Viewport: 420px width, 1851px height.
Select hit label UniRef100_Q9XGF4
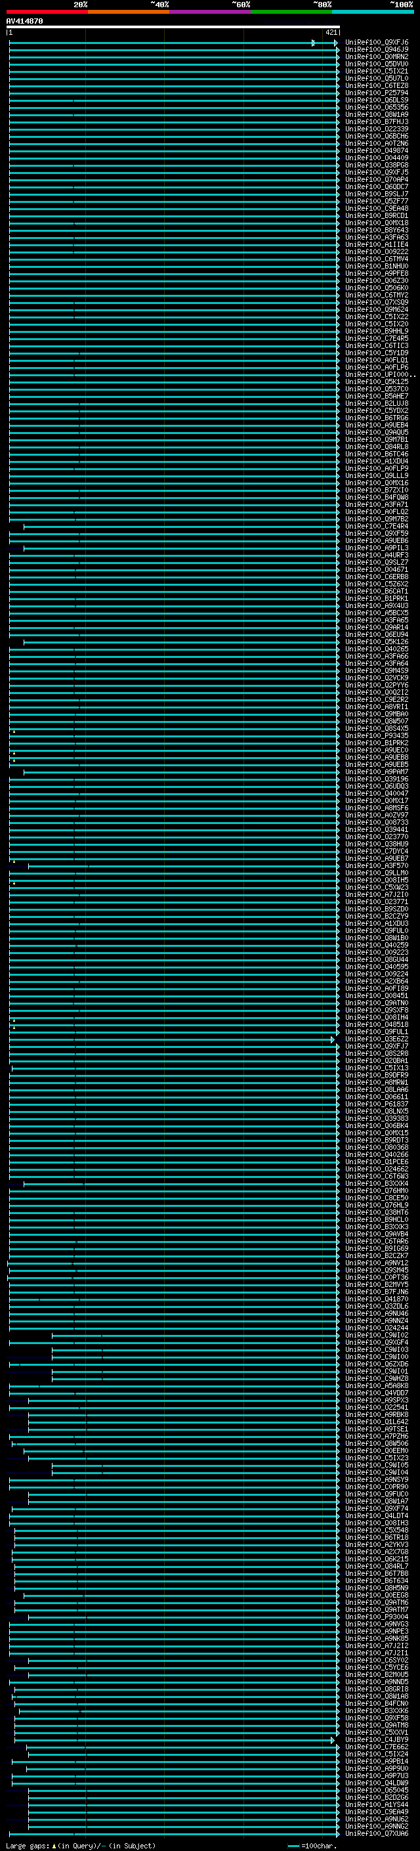coord(377,1342)
